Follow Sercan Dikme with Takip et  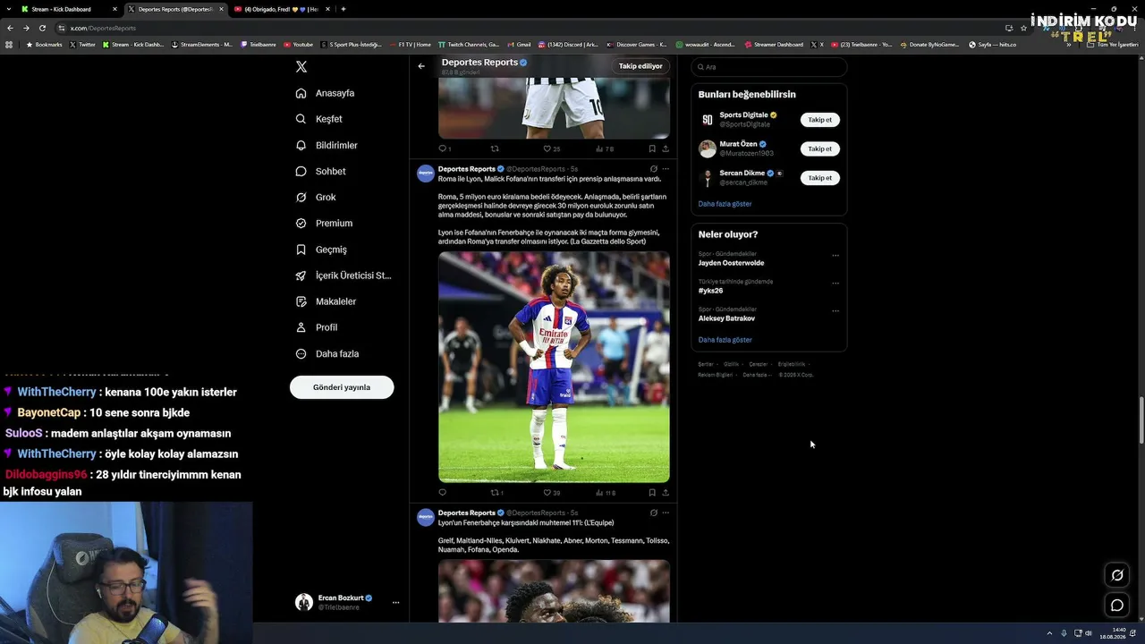pyautogui.click(x=819, y=178)
